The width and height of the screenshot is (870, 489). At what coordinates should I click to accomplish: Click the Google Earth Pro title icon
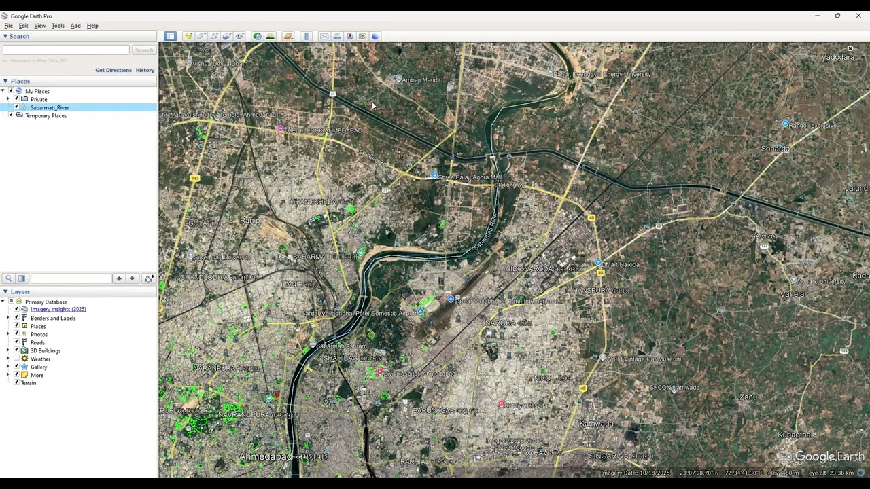(5, 16)
